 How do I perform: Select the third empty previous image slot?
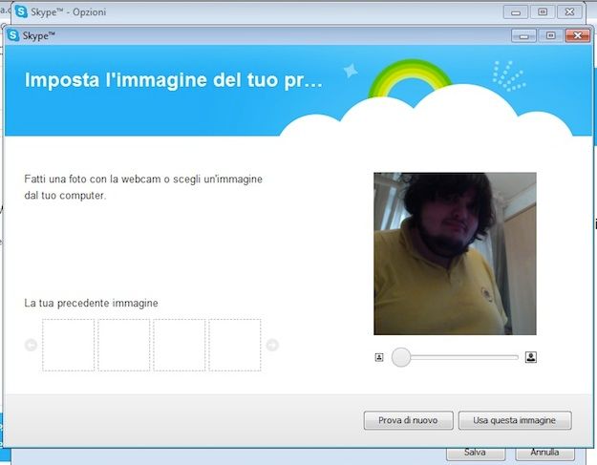click(179, 345)
